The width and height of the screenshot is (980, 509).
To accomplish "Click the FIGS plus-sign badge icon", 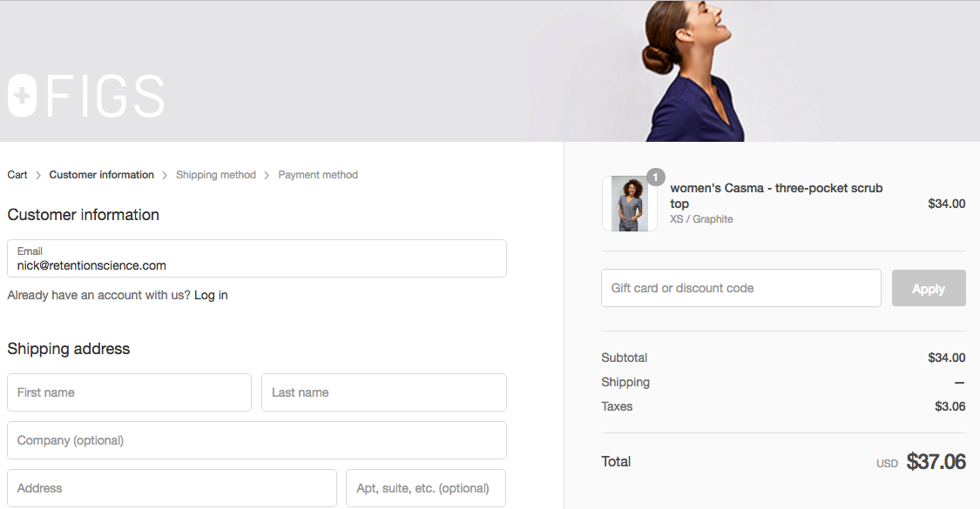I will pyautogui.click(x=22, y=96).
